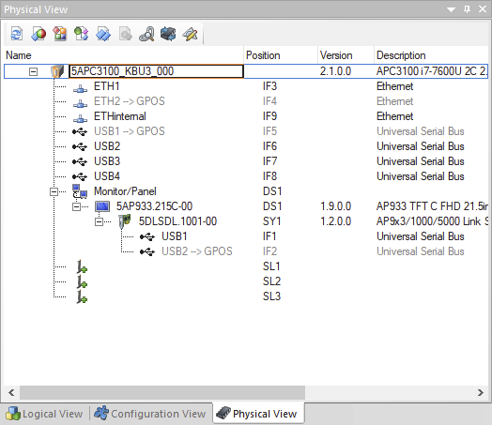Viewport: 492px width, 425px height.
Task: Toggle auto-hide pin of Physical View
Action: coord(467,9)
